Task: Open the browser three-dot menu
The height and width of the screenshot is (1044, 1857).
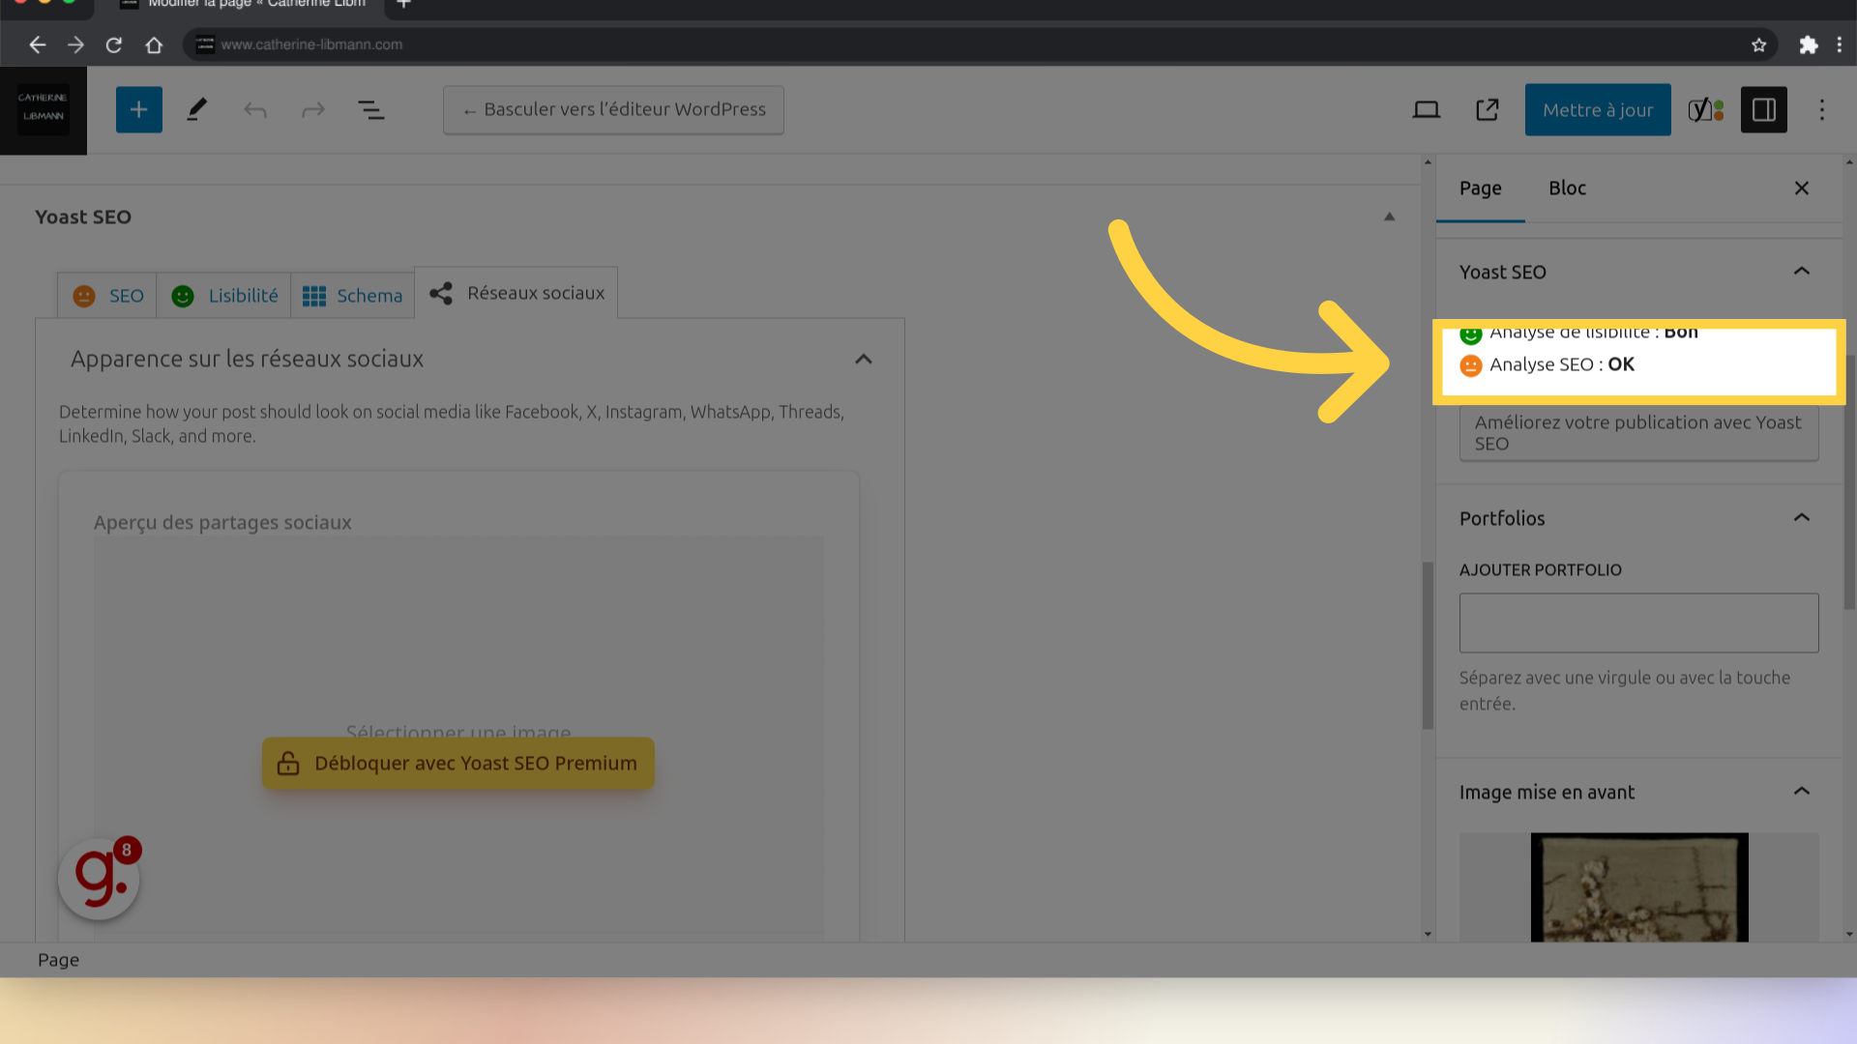Action: [x=1840, y=44]
